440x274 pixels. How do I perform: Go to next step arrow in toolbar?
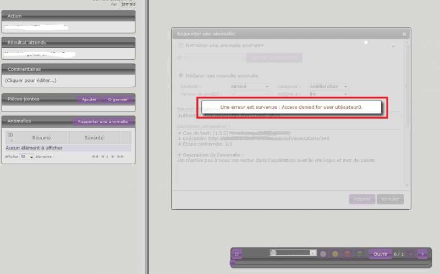[422, 254]
